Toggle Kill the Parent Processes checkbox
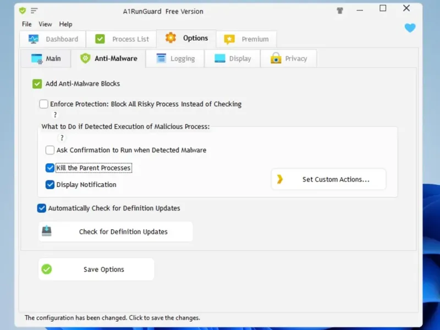440x330 pixels. pyautogui.click(x=50, y=168)
